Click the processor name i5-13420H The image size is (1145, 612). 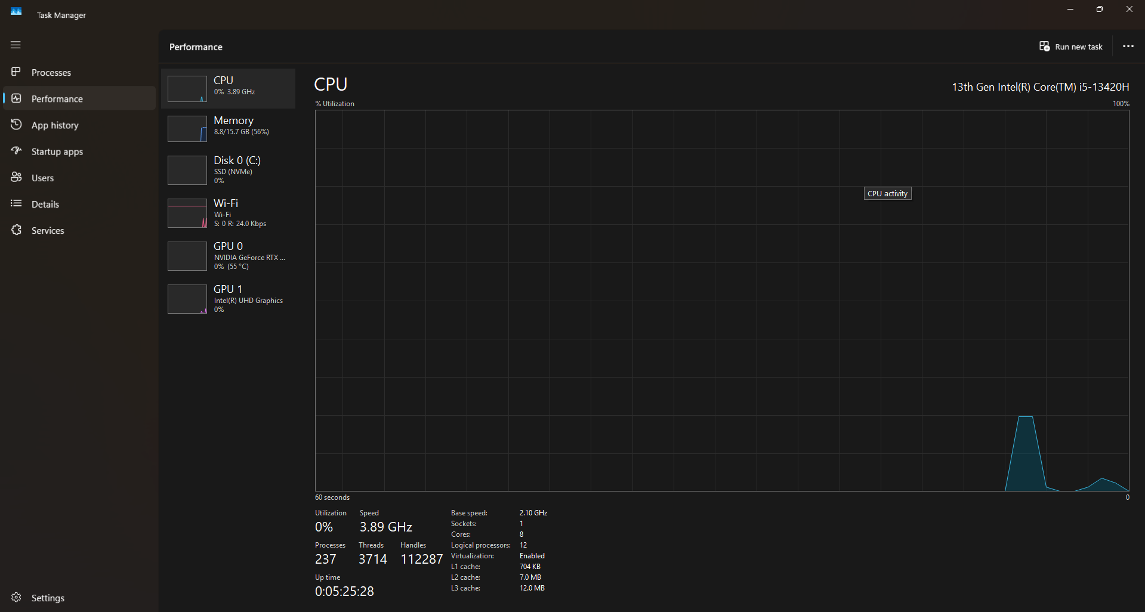coord(1040,87)
